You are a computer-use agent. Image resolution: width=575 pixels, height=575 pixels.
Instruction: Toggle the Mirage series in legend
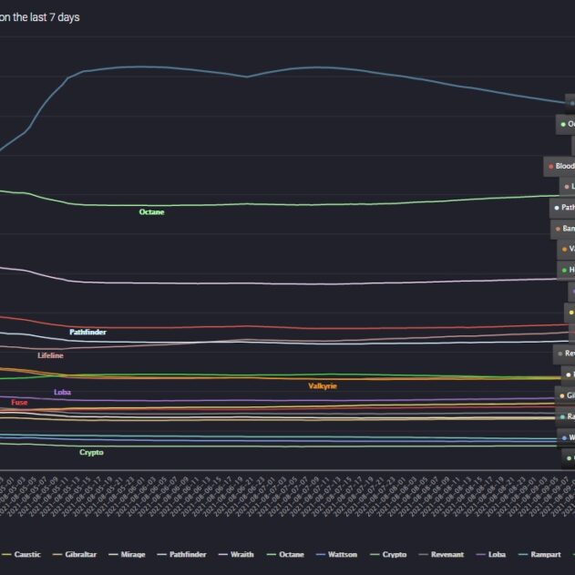point(127,554)
